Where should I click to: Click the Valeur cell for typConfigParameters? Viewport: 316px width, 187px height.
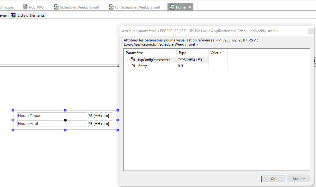tap(218, 59)
